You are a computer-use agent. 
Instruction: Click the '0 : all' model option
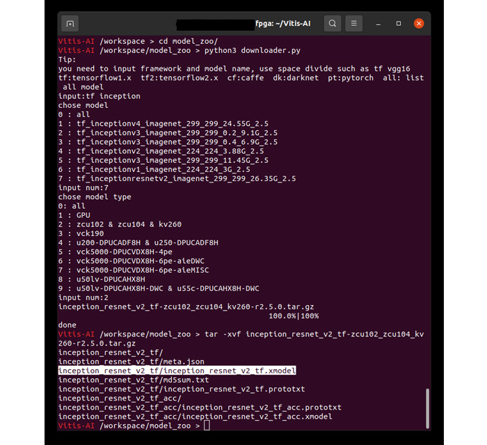point(74,114)
